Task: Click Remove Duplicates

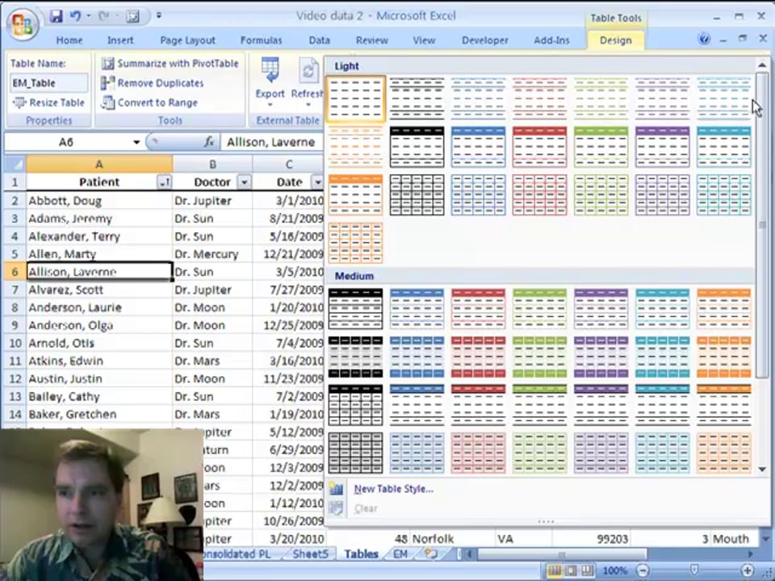Action: [153, 83]
